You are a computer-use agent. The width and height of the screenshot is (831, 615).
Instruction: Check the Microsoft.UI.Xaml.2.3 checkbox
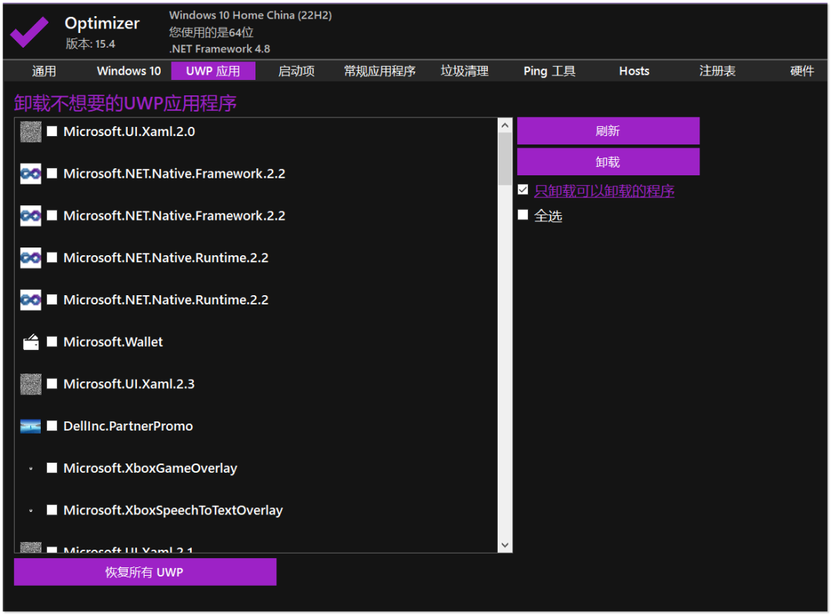(52, 384)
